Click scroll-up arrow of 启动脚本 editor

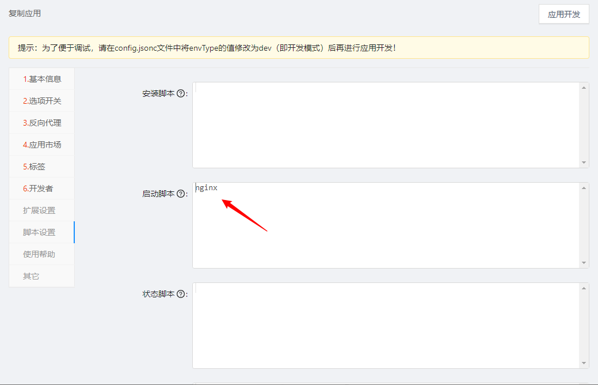pos(584,188)
